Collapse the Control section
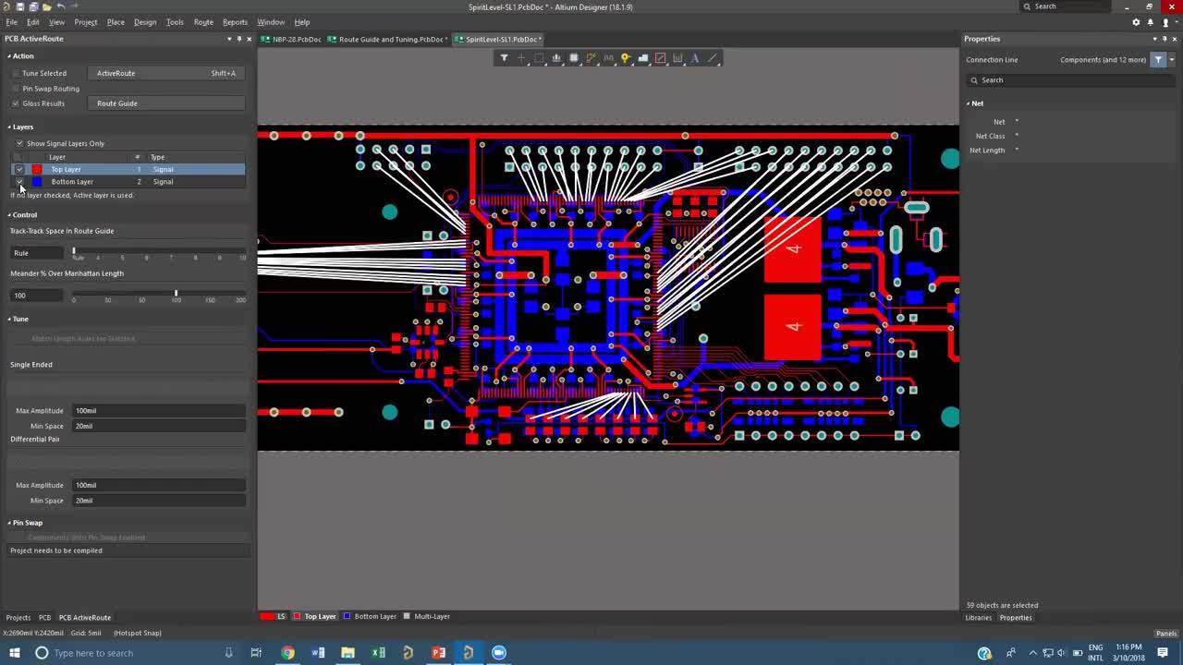Image resolution: width=1183 pixels, height=665 pixels. [9, 215]
